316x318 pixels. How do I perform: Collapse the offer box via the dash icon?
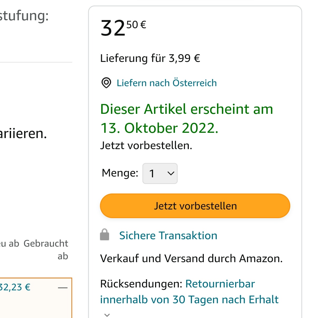[63, 287]
